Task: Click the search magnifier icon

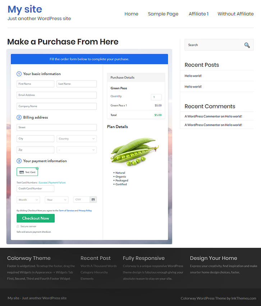Action: [247, 45]
